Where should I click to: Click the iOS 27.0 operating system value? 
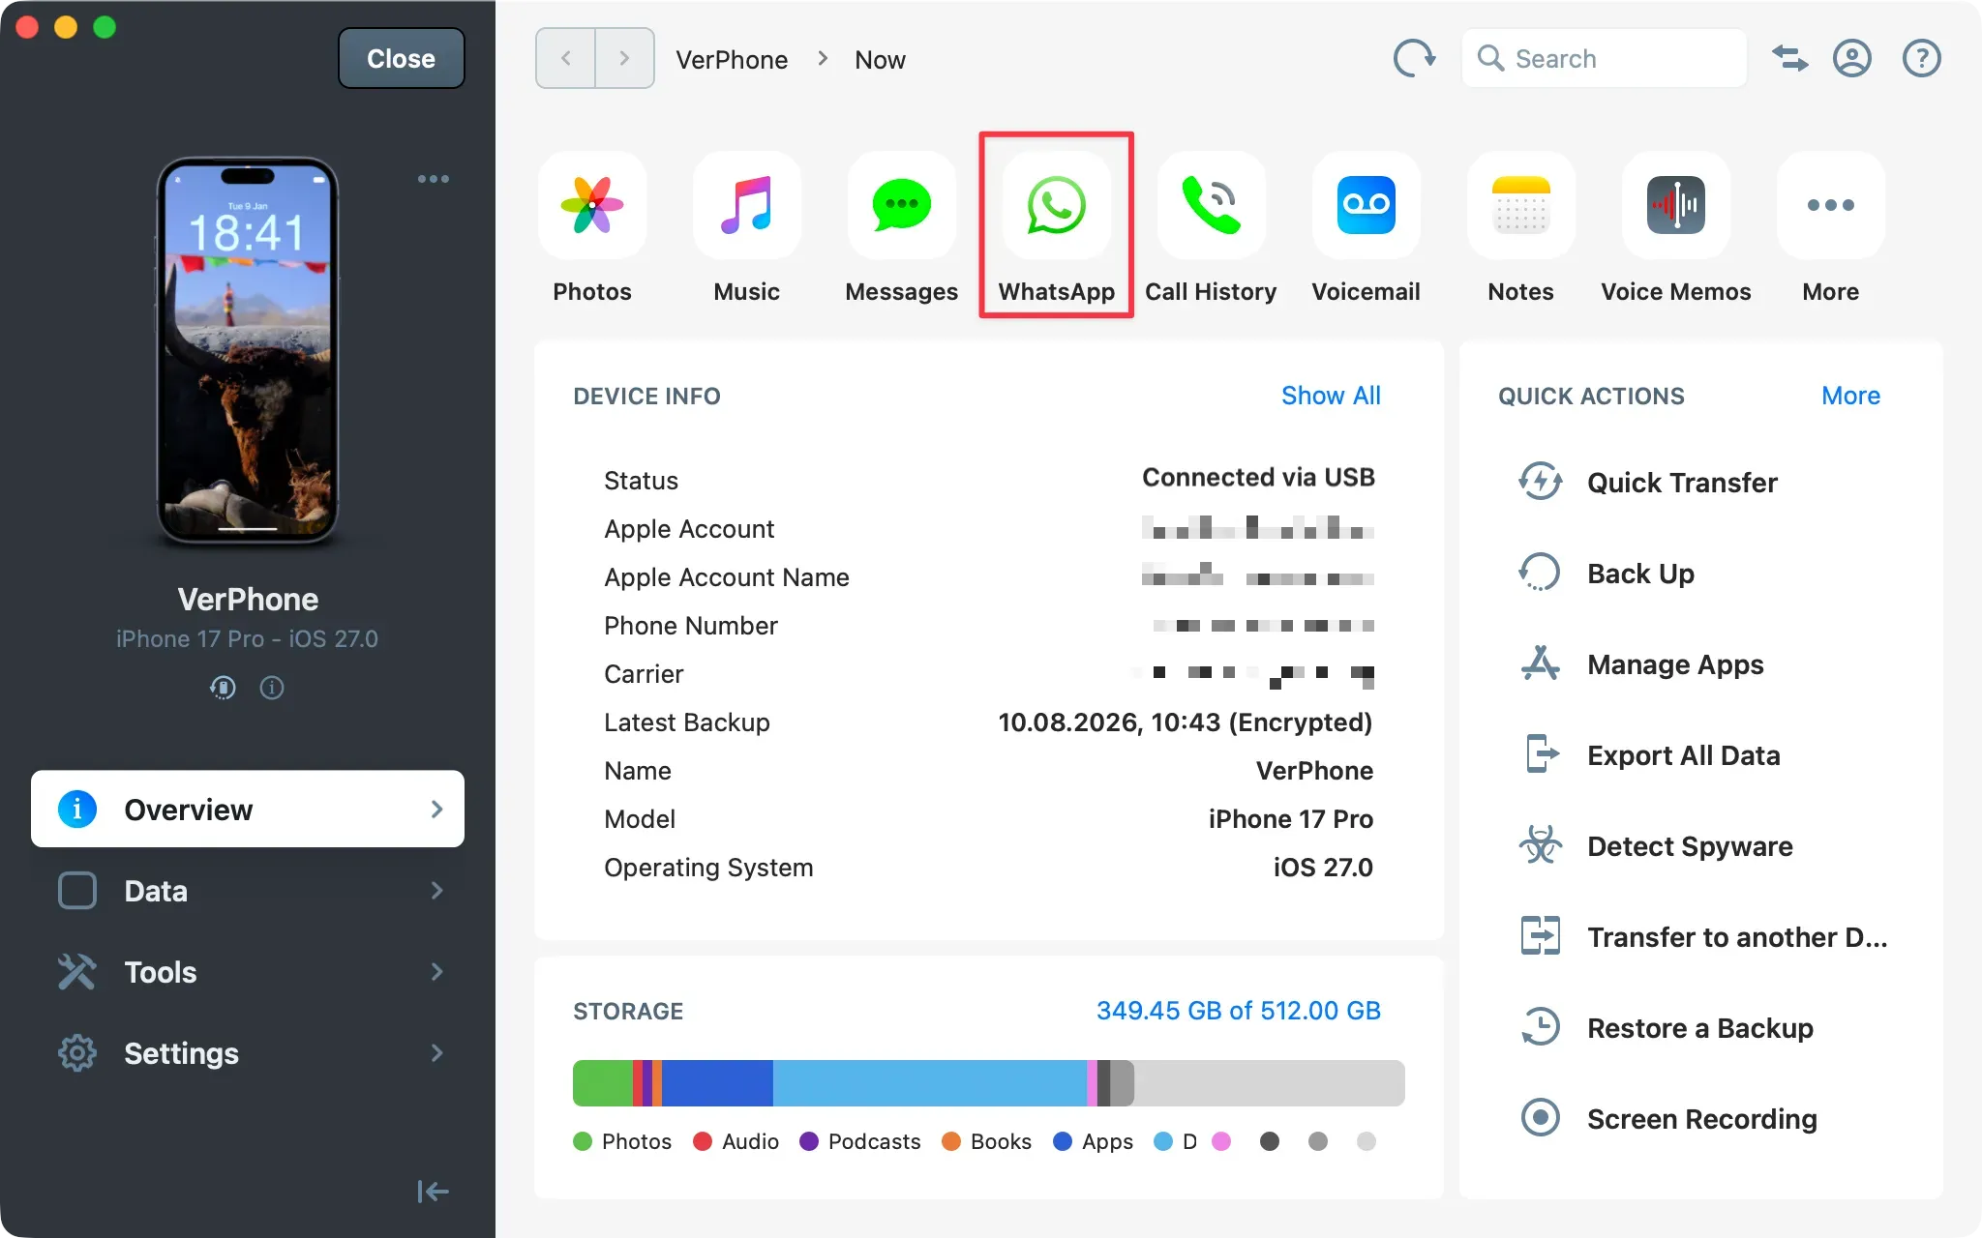(x=1323, y=868)
